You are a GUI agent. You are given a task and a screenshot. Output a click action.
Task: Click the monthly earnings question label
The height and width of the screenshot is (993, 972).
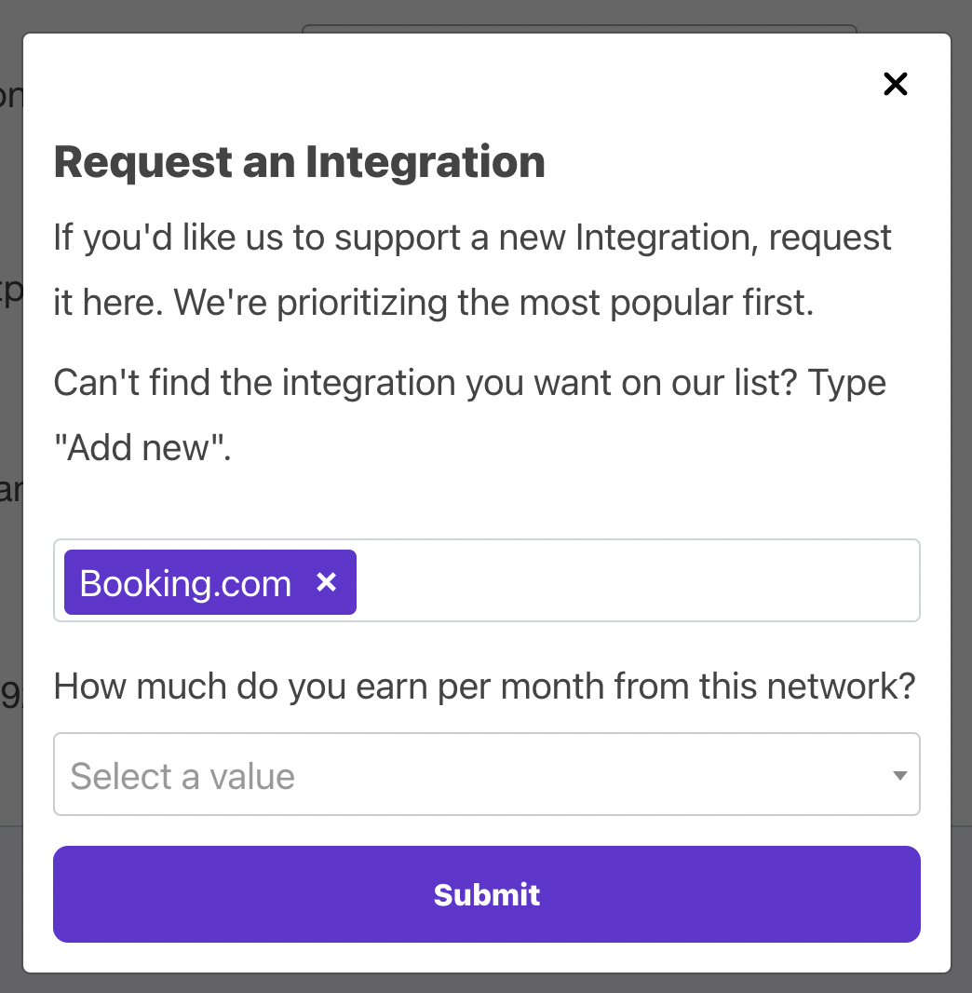484,687
